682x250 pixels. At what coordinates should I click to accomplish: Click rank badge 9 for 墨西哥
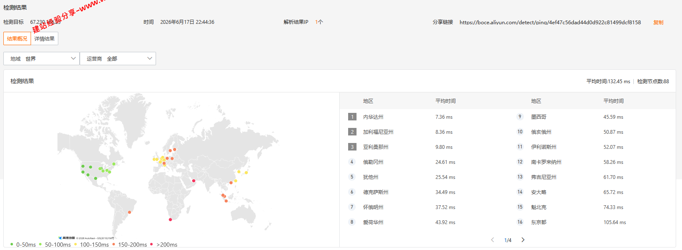(x=520, y=117)
